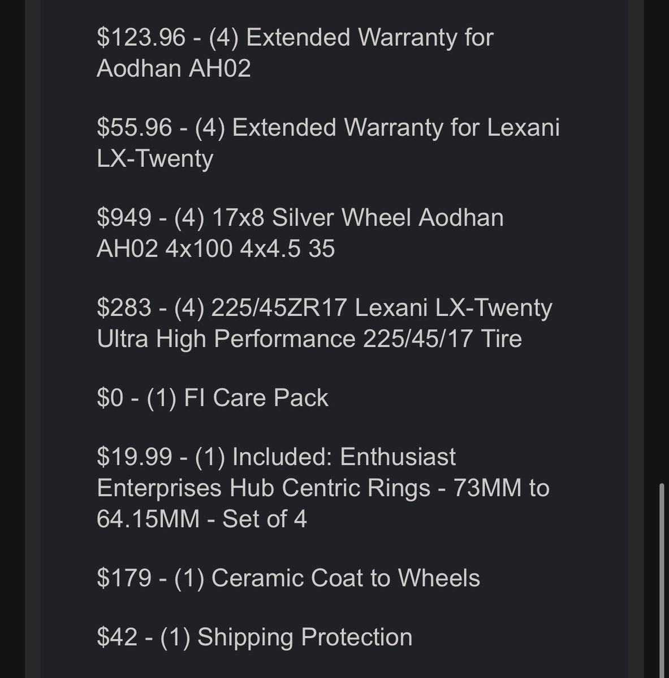Click the $0 care pack price
The height and width of the screenshot is (678, 669).
tap(110, 398)
